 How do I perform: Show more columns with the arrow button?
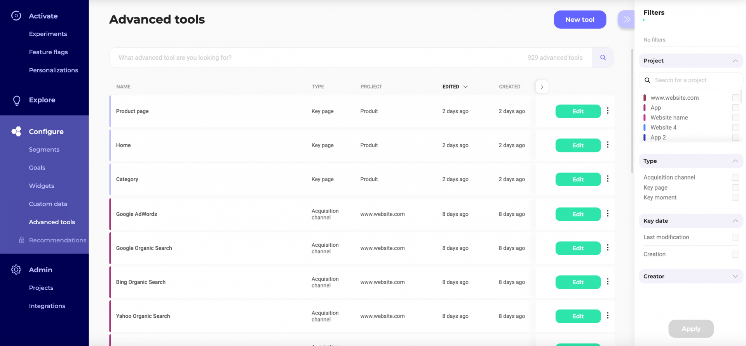542,87
